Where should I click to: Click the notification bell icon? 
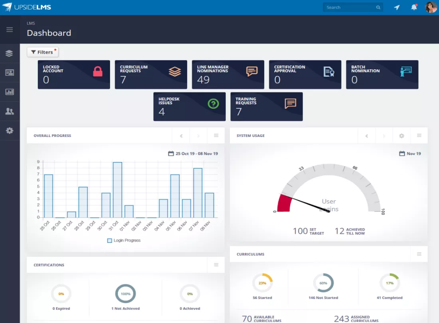pos(414,7)
